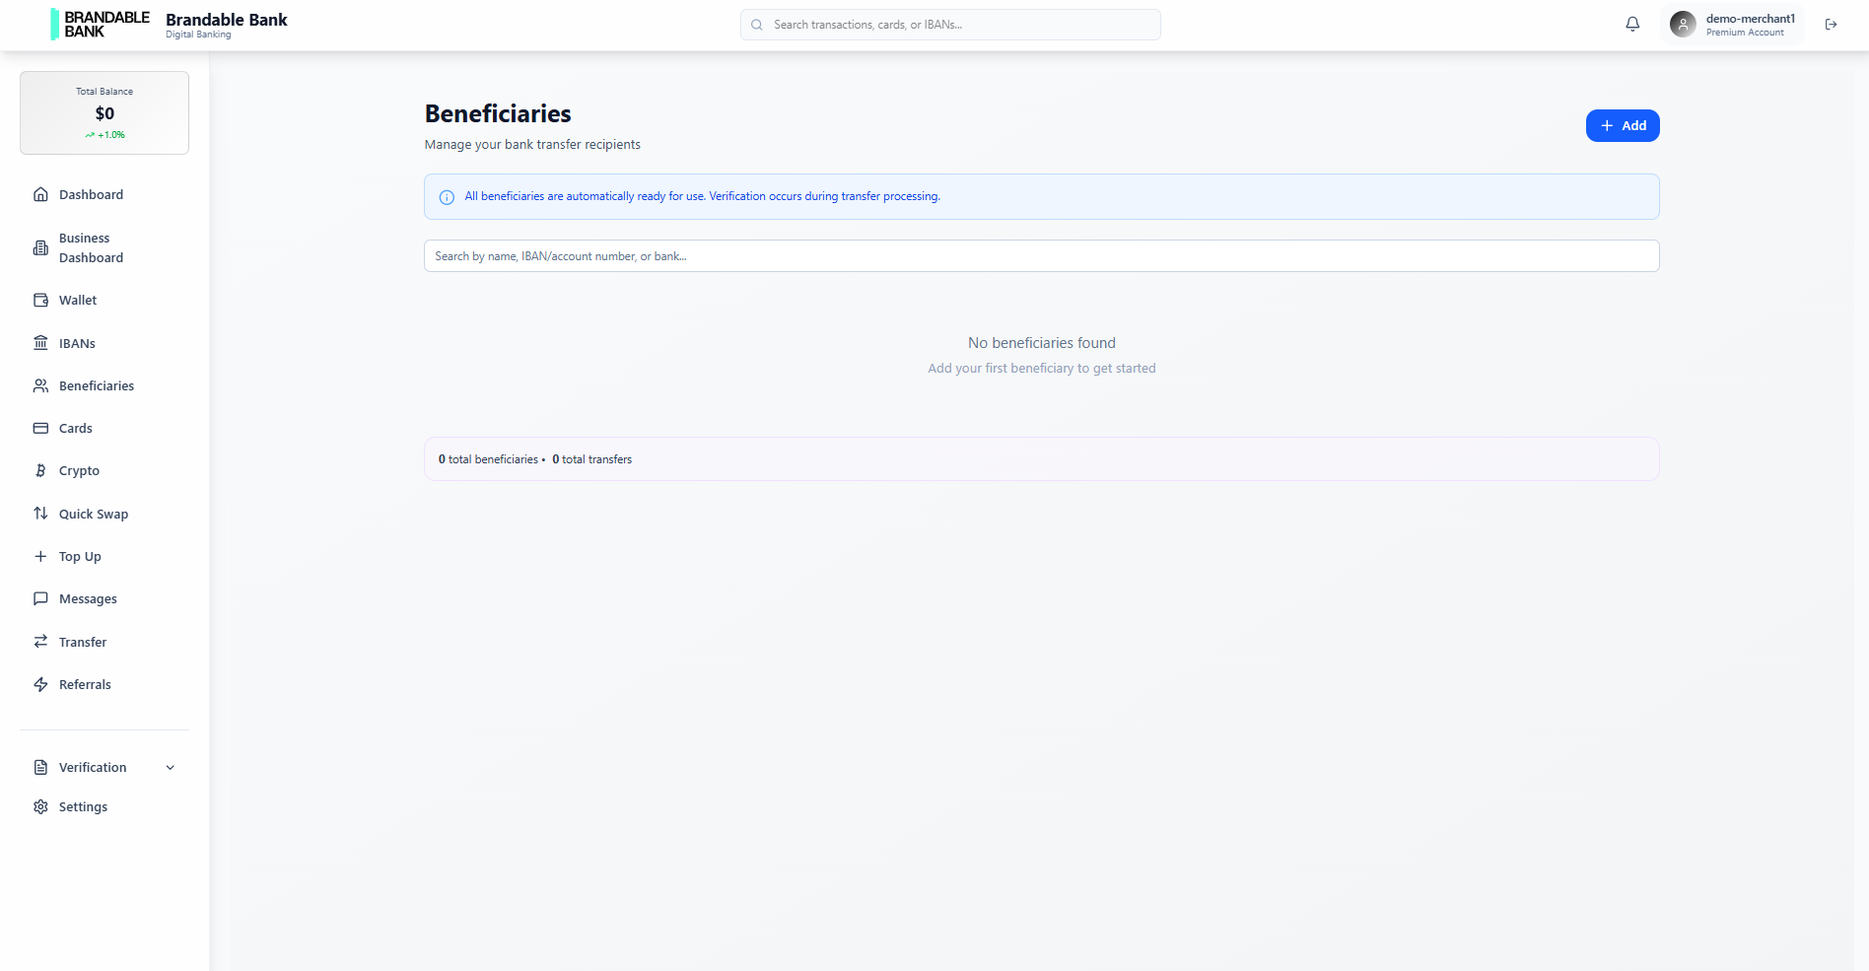
Task: Open Settings via the gear icon
Action: [40, 805]
